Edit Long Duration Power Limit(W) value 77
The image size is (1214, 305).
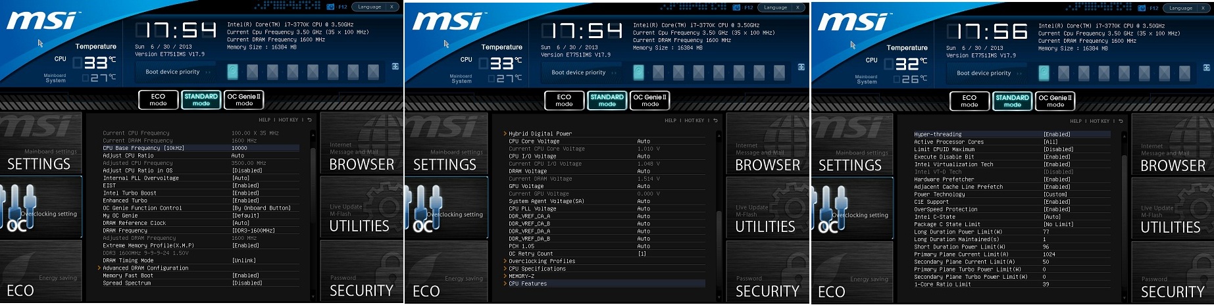[x=1046, y=231]
